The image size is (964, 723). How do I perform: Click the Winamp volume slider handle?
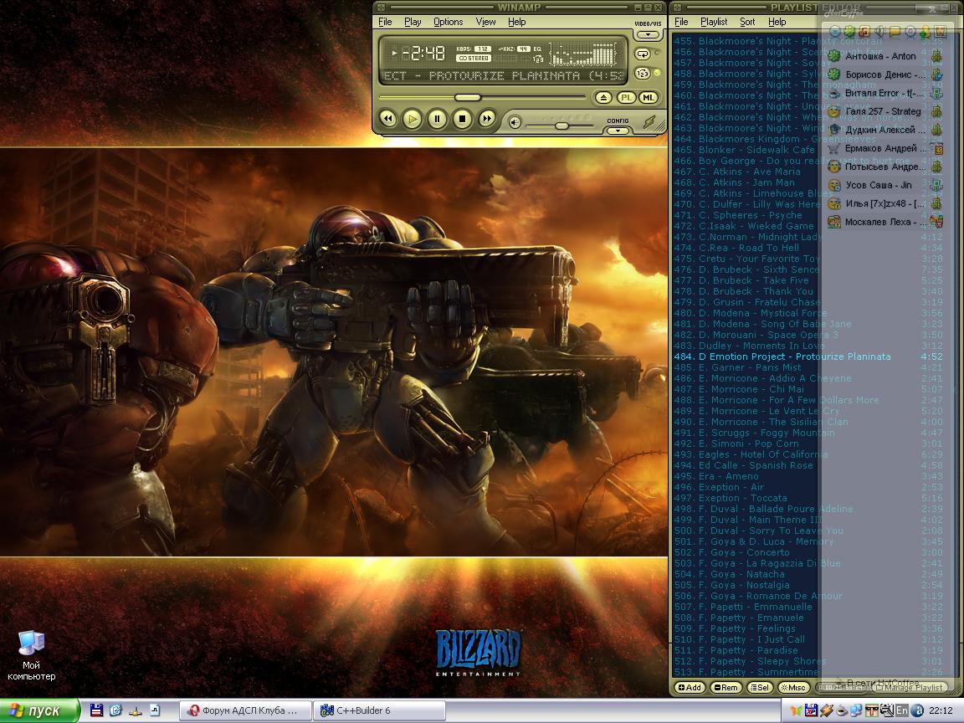pos(561,125)
